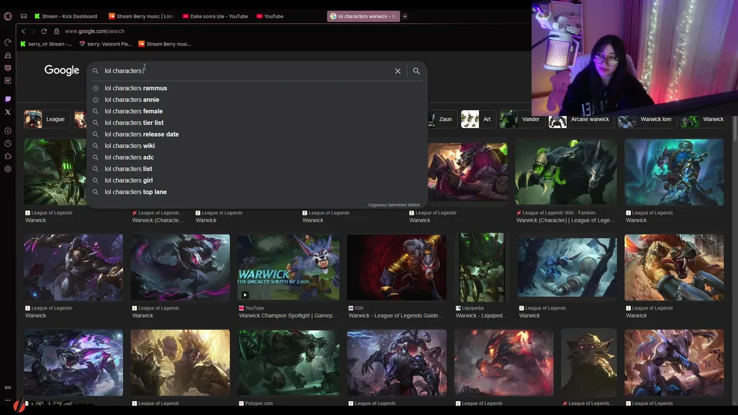Click the history clock icon beside 'rammus' suggestion

[x=96, y=88]
